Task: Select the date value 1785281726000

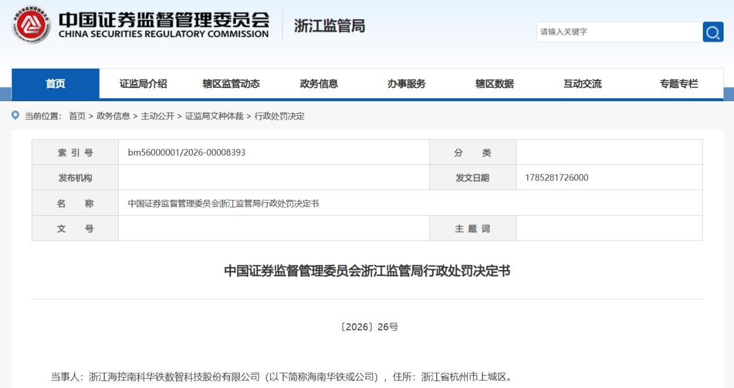Action: pos(557,178)
